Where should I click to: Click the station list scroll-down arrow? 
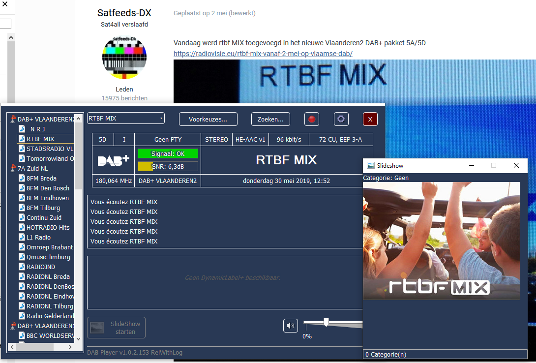click(x=79, y=339)
